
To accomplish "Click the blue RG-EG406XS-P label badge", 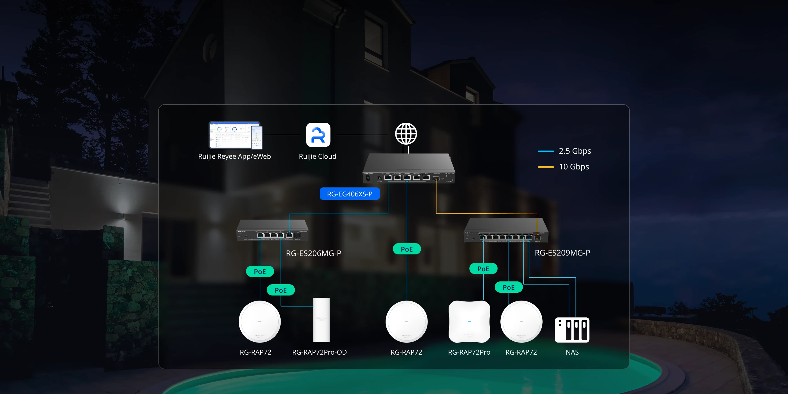I will tap(349, 194).
